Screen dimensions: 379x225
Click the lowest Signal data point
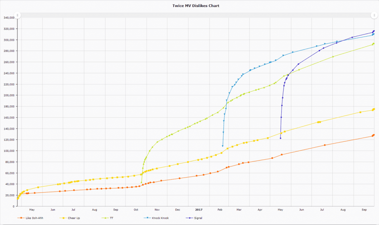pyautogui.click(x=281, y=138)
